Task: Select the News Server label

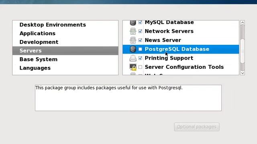Action: click(163, 40)
